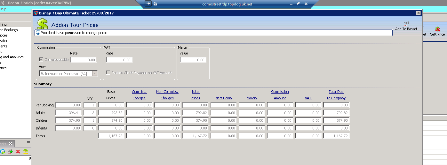This screenshot has height=165, width=447.
Task: Click the Nett Price icon
Action: (x=437, y=29)
